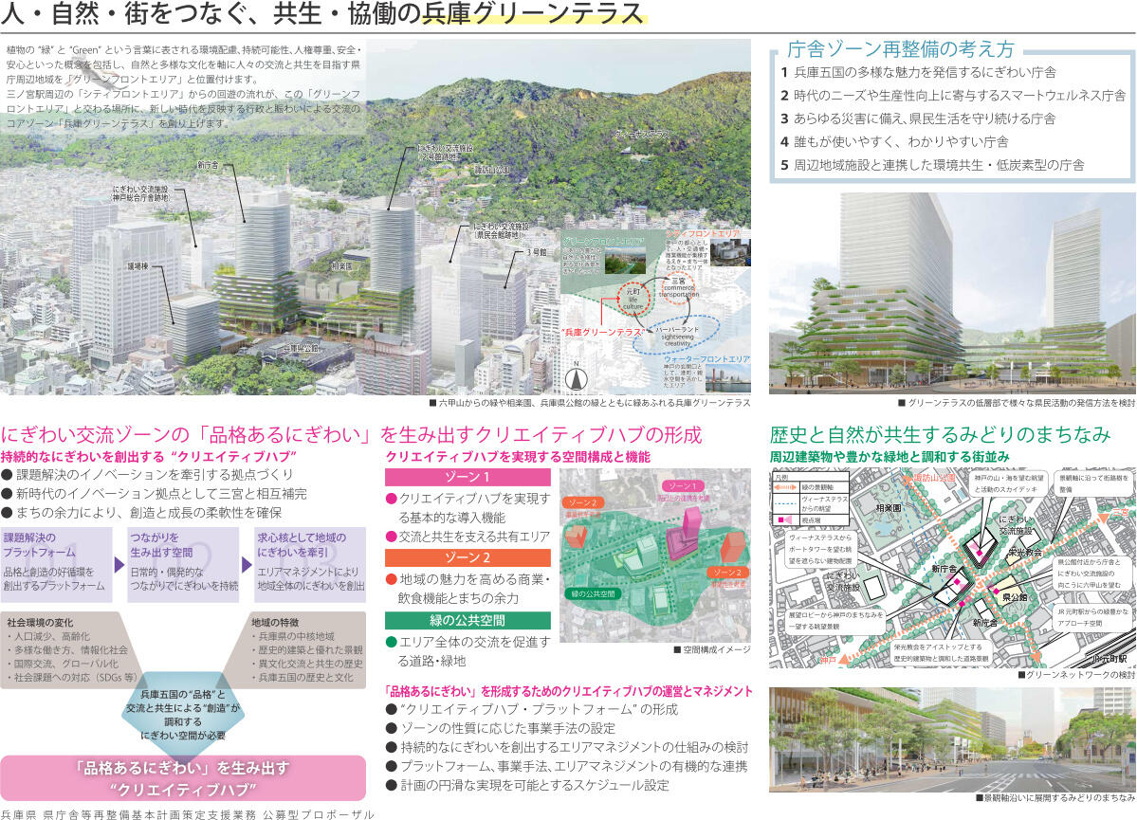Click the orange ゾーン 2 header bar

(x=468, y=557)
